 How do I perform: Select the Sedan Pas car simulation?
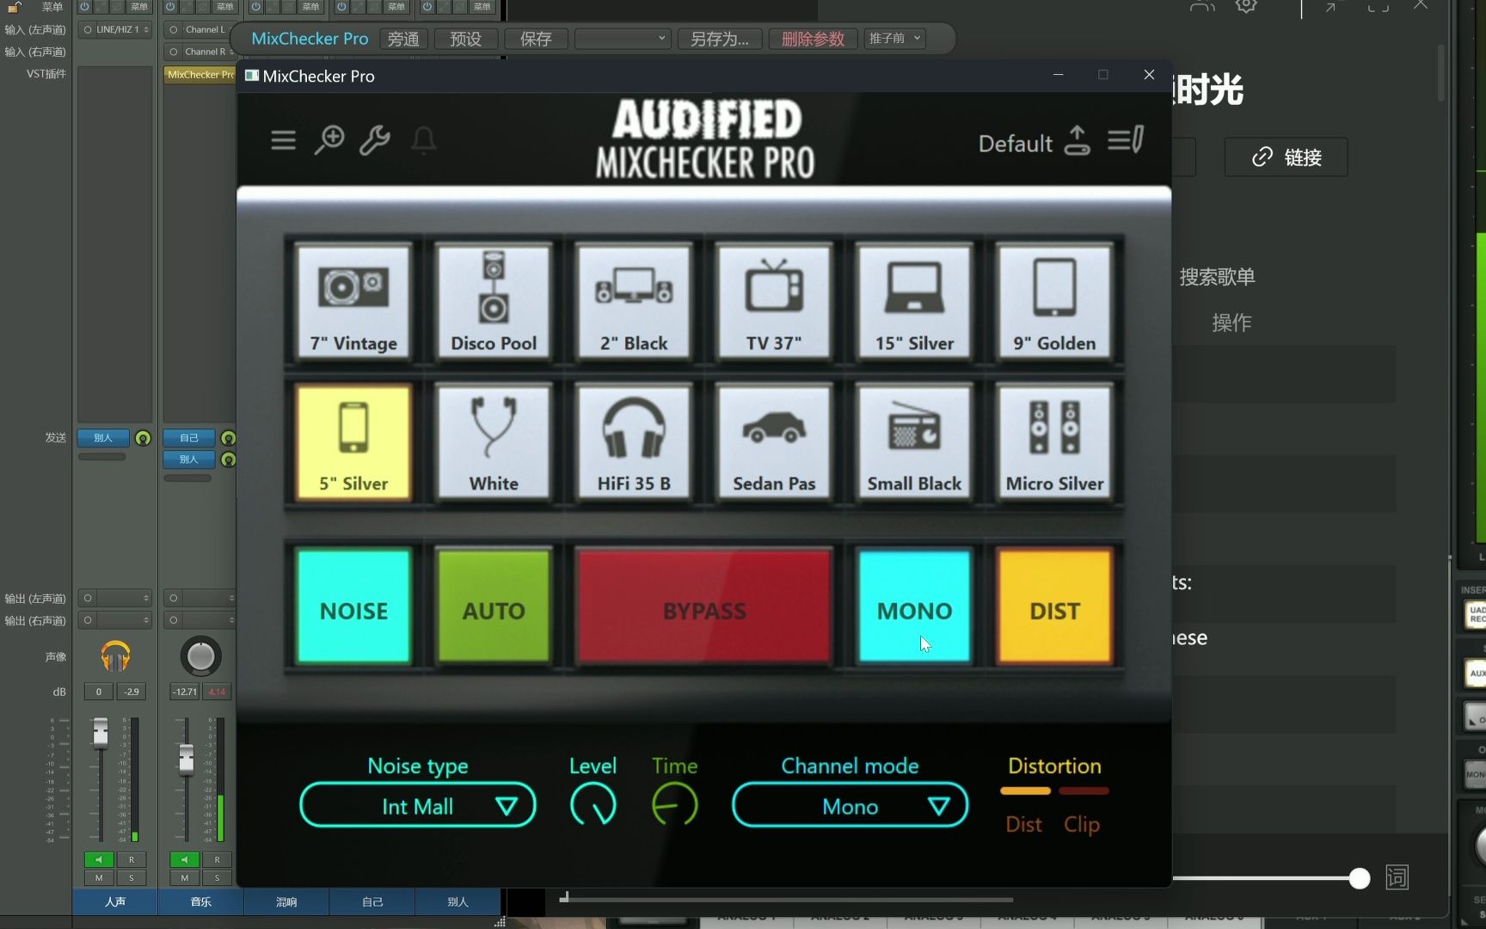click(774, 441)
